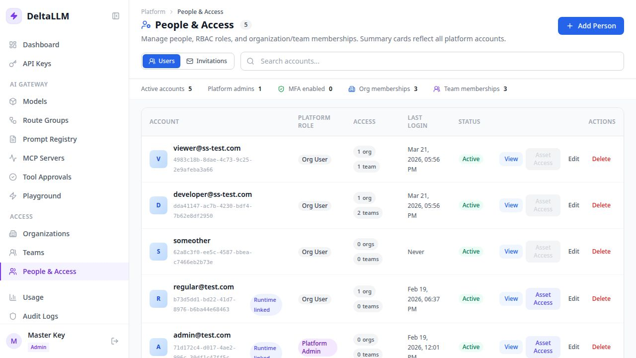This screenshot has width=636, height=358.
Task: Click the Active accounts summary
Action: (166, 89)
